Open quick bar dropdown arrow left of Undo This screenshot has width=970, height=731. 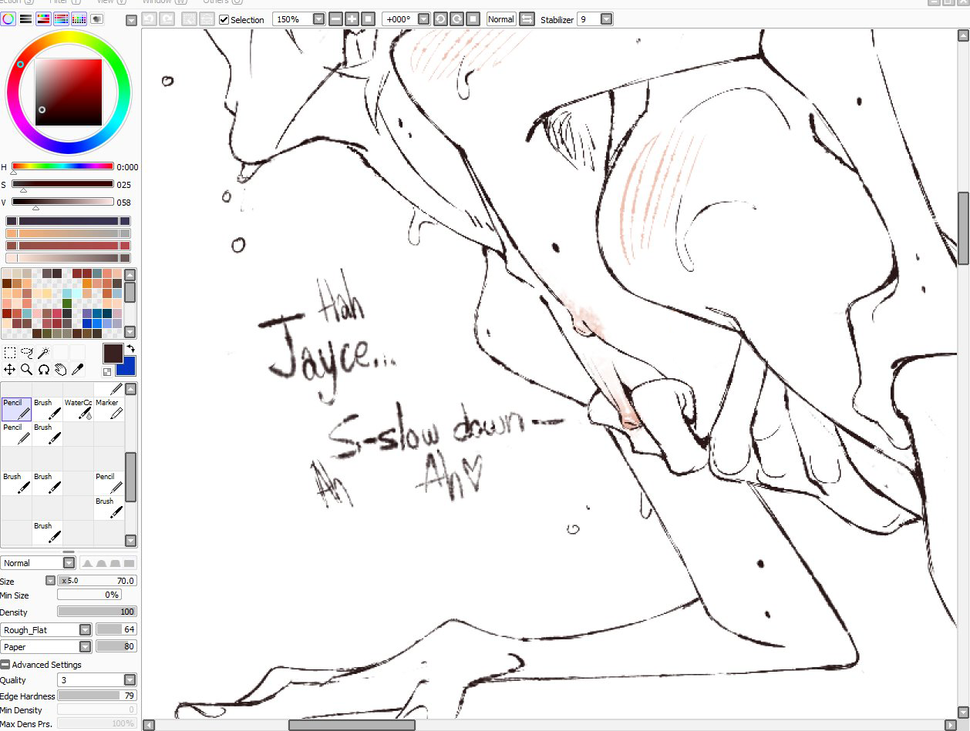[131, 20]
